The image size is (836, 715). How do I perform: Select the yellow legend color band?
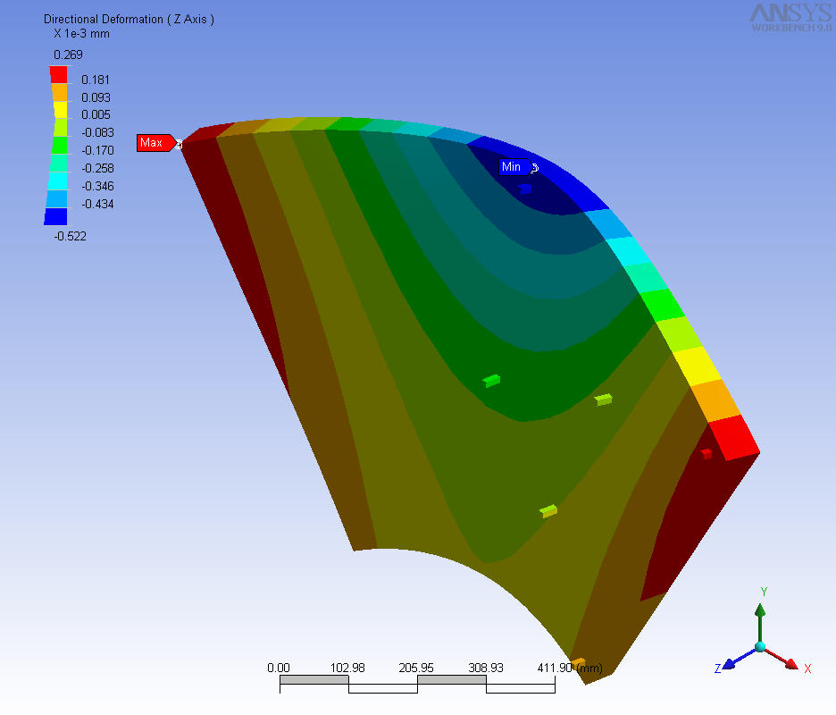point(61,110)
